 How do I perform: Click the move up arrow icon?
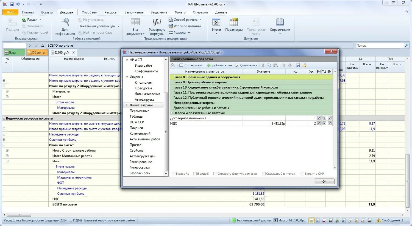point(284,65)
